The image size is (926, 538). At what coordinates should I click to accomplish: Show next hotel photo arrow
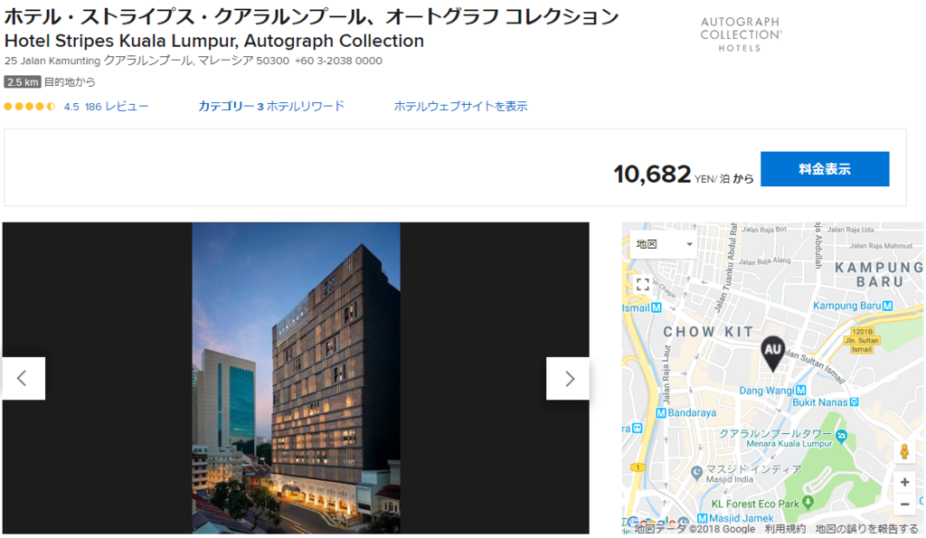coord(568,379)
